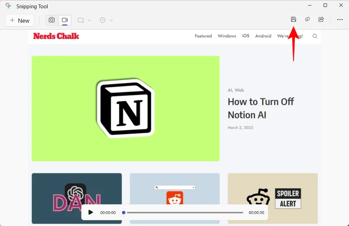Open the Android menu item

[x=263, y=36]
